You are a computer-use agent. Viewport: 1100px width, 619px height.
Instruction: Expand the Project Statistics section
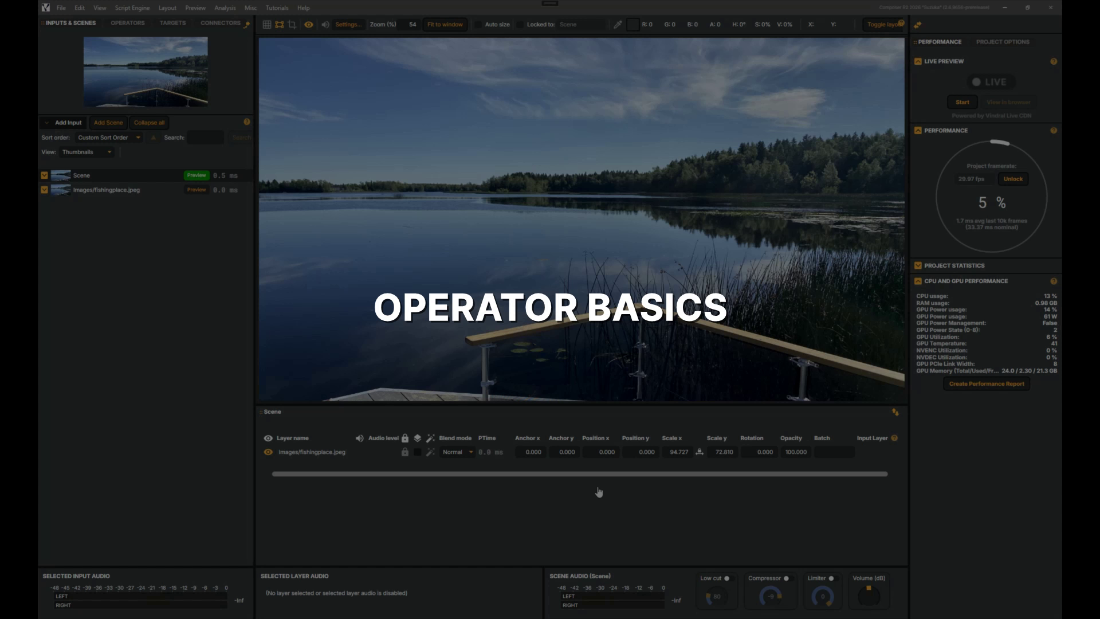[918, 266]
